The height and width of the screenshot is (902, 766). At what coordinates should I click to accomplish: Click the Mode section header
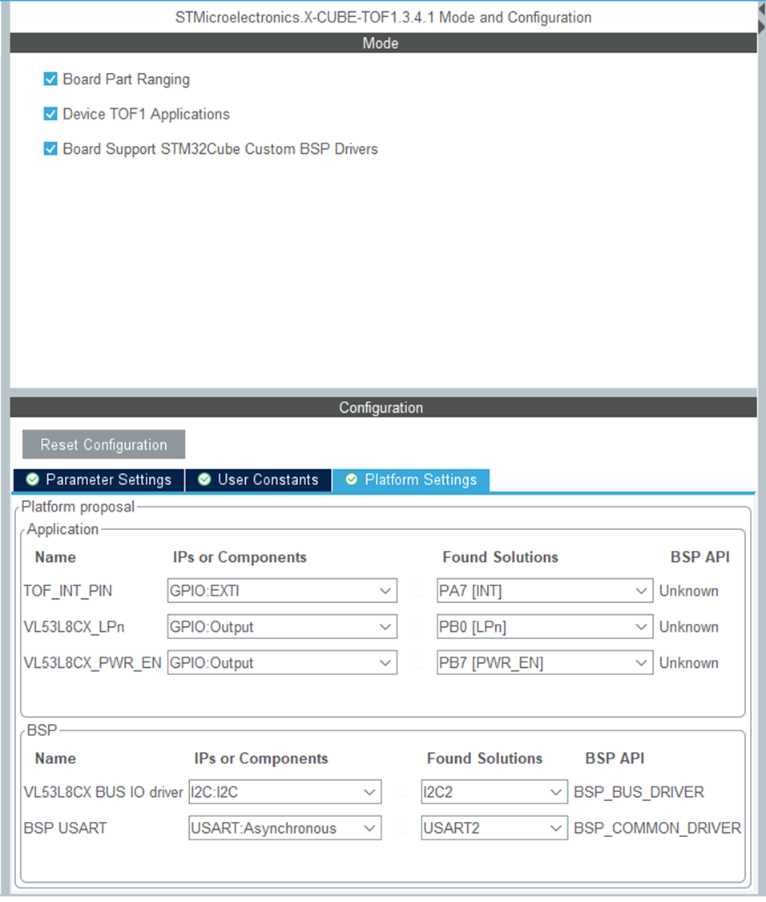[x=383, y=43]
